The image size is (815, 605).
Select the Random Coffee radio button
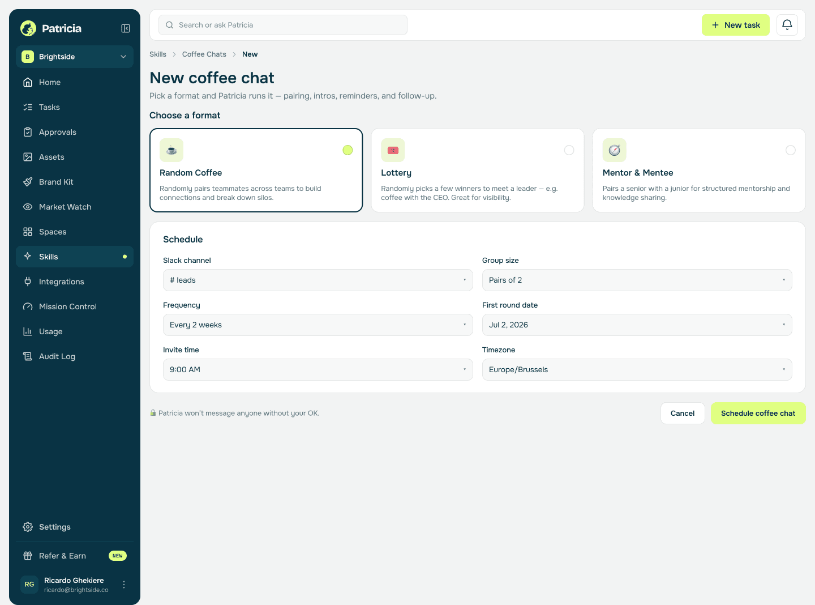[348, 150]
